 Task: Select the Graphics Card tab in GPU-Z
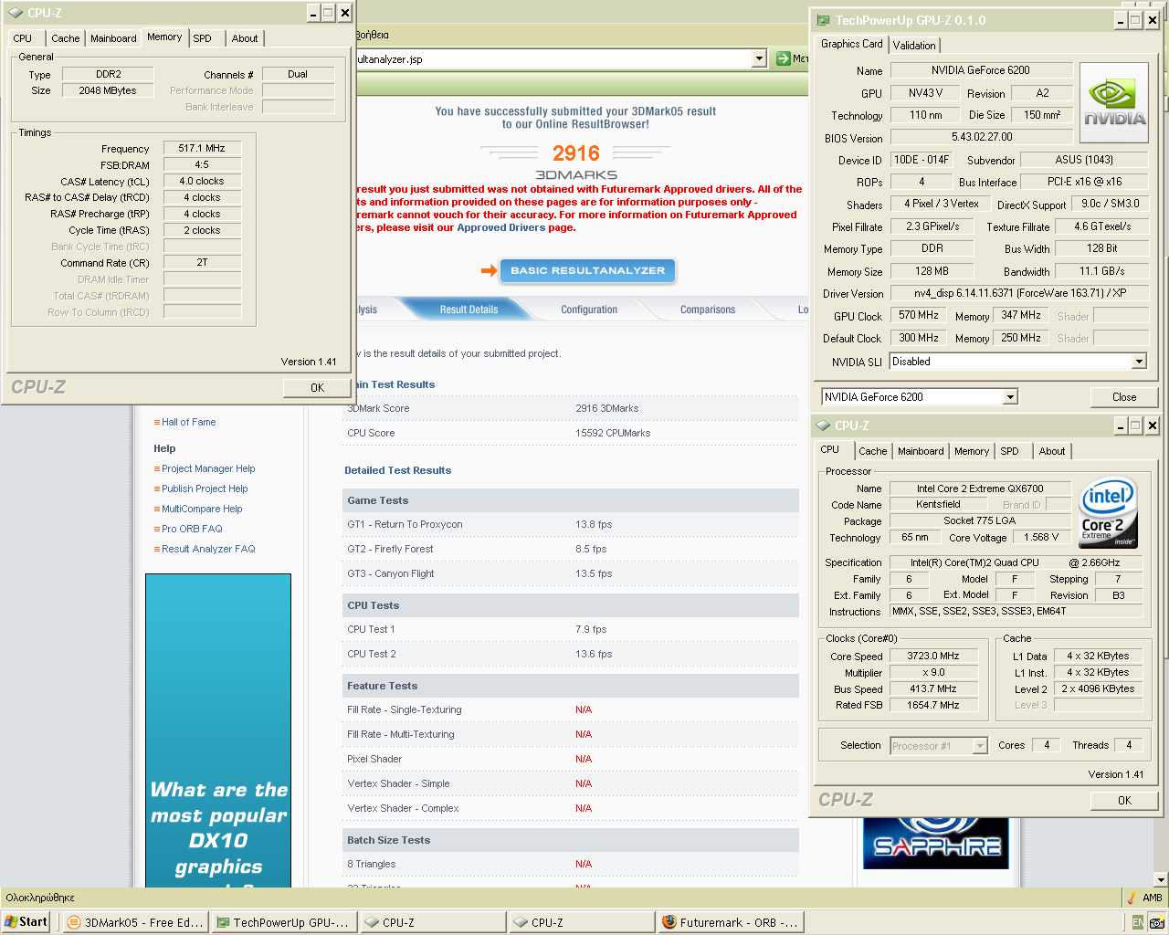[851, 44]
